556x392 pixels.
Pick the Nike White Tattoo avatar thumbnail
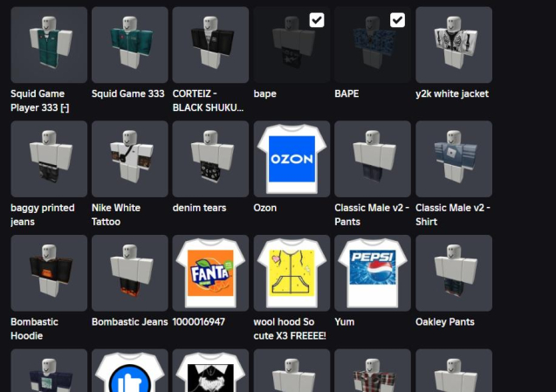[129, 159]
